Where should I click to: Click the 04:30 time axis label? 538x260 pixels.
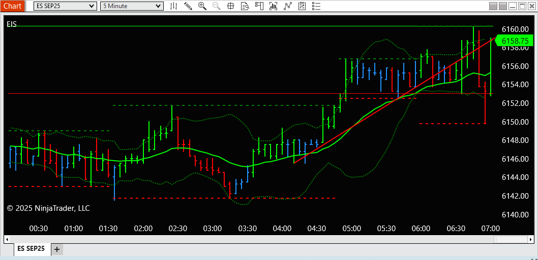(317, 228)
